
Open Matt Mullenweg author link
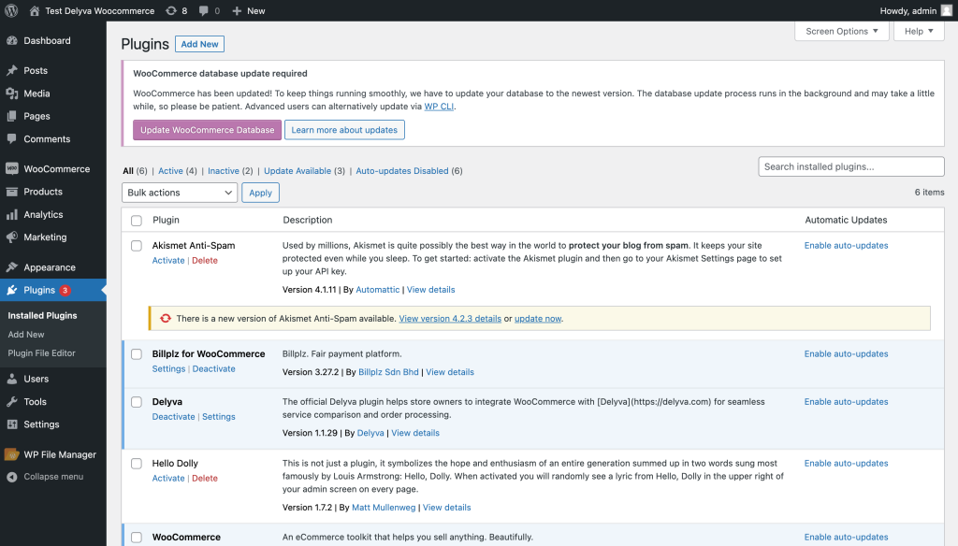tap(384, 508)
